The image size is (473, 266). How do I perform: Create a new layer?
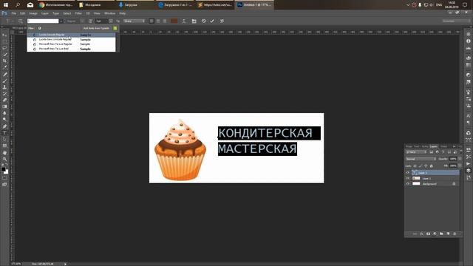tap(448, 233)
